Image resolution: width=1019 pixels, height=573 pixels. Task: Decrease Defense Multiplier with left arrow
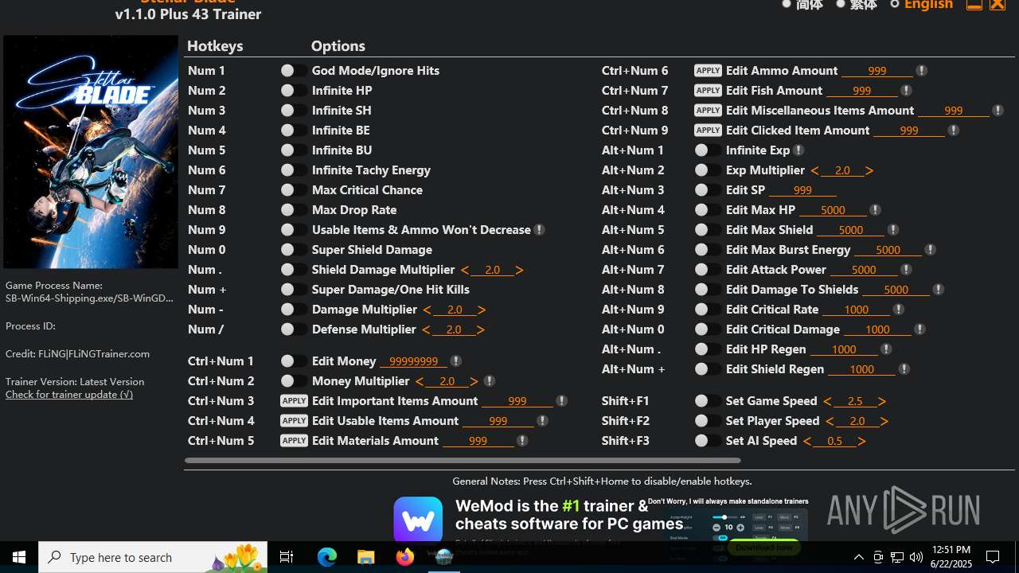tap(426, 330)
